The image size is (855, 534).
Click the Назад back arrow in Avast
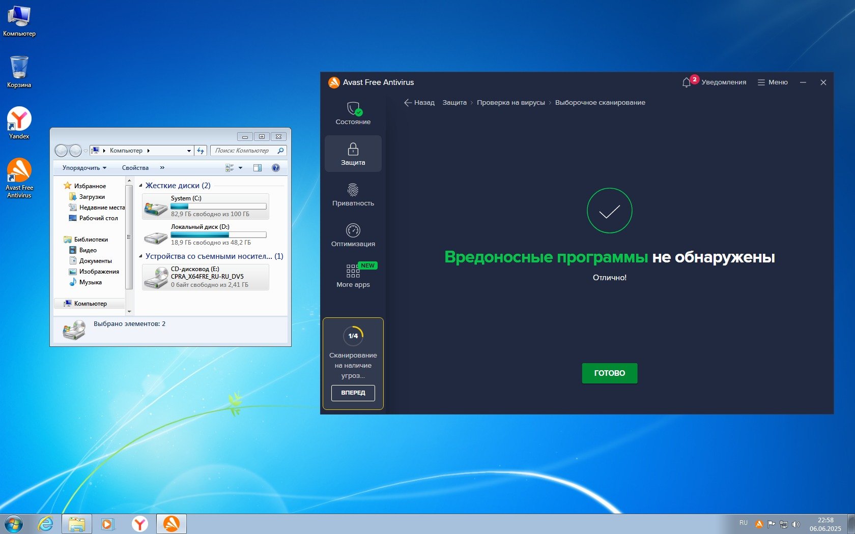click(419, 103)
